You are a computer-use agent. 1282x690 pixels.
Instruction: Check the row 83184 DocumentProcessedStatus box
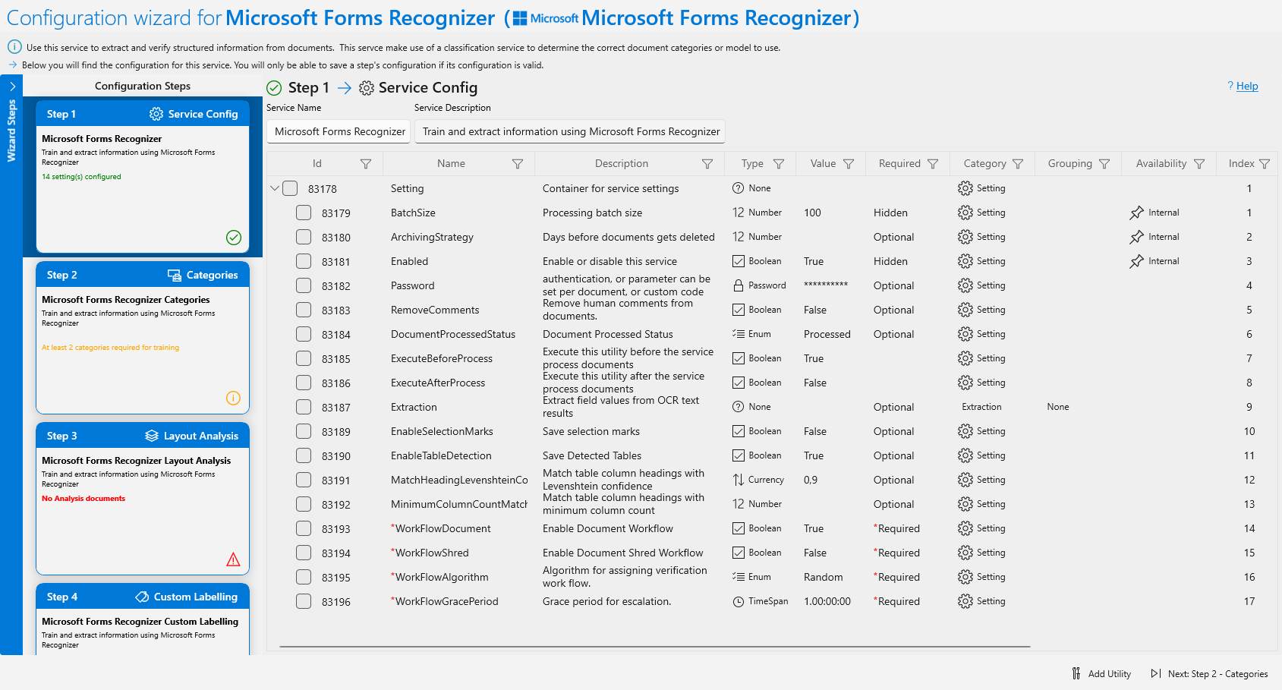pos(304,334)
